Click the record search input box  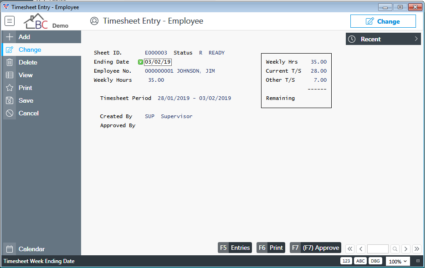point(378,248)
